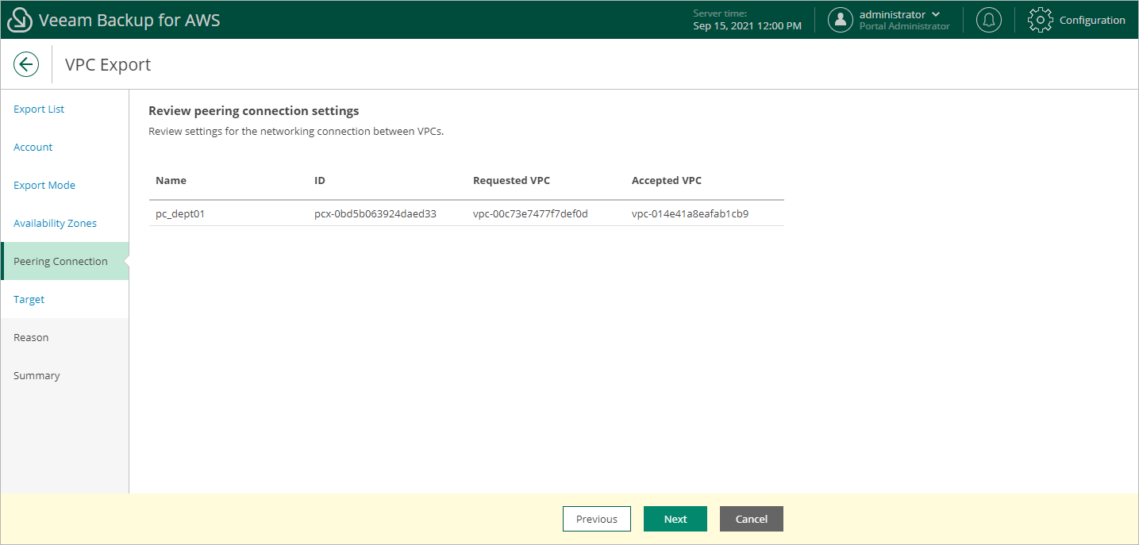Click Previous to return a step
The image size is (1139, 545).
point(596,519)
